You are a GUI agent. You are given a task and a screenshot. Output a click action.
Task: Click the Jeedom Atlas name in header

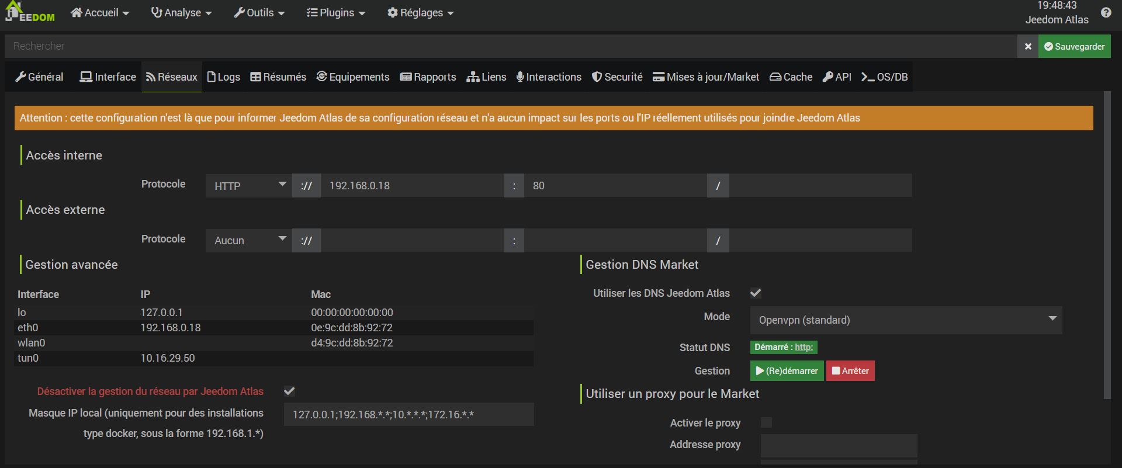[1057, 20]
